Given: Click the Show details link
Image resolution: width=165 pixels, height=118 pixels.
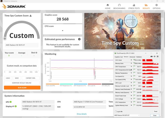Looking at the screenshot, I should tap(82, 114).
